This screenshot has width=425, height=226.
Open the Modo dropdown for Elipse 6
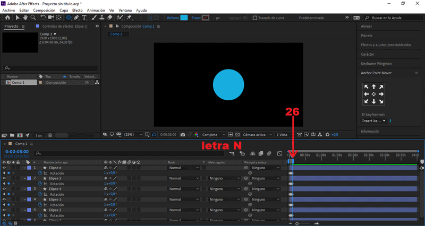click(183, 168)
